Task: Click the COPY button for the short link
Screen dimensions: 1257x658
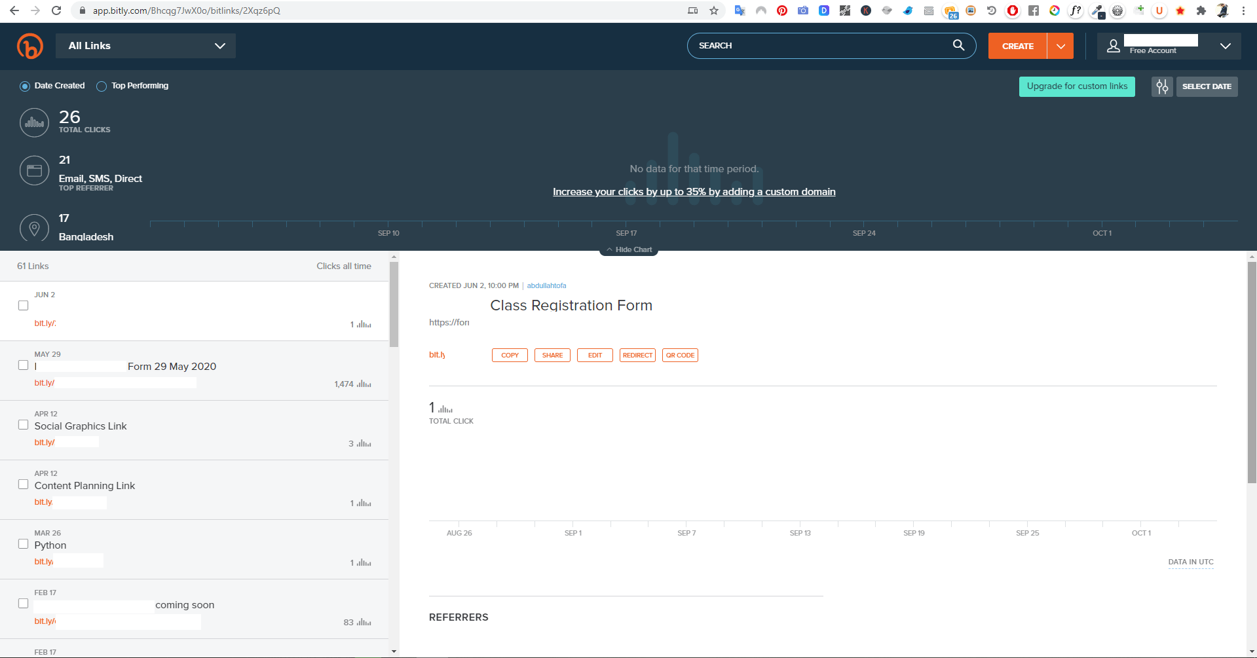Action: (x=509, y=355)
